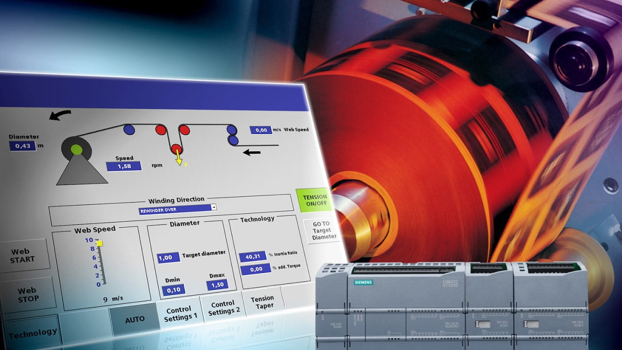622x350 pixels.
Task: Click the yellow Web Speed slider handle
Action: [100, 244]
